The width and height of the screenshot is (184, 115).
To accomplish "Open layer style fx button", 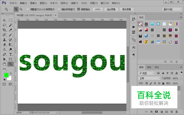I will click(x=152, y=112).
